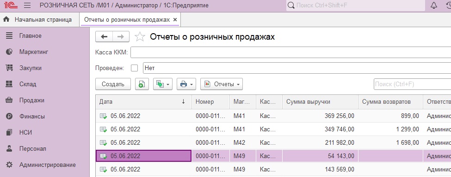Focus the global search Поиск Ctrl+Shift+F
The image size is (451, 177).
pyautogui.click(x=356, y=6)
